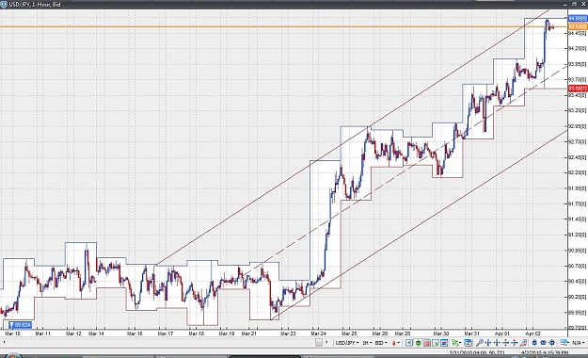Click the green candle indicator icon
The image size is (588, 358).
(x=418, y=343)
